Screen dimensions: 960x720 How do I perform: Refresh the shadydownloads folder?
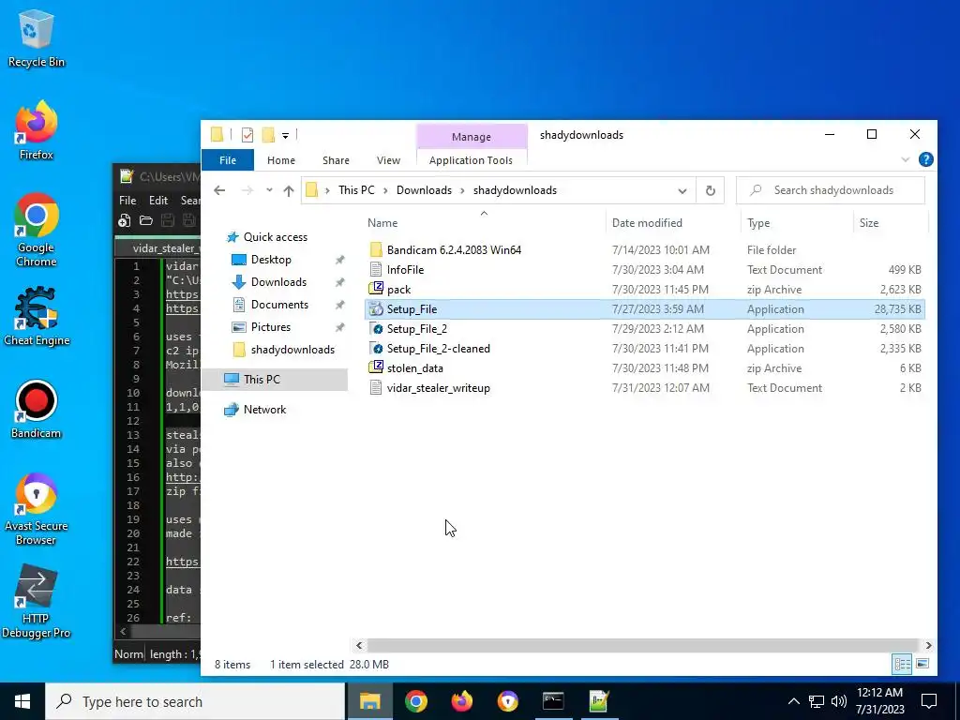(x=711, y=190)
